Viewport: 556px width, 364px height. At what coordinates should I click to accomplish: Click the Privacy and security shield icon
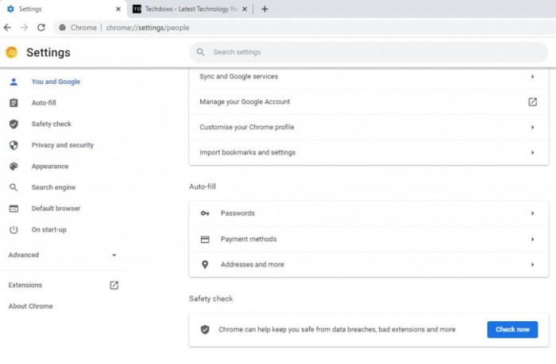(14, 145)
